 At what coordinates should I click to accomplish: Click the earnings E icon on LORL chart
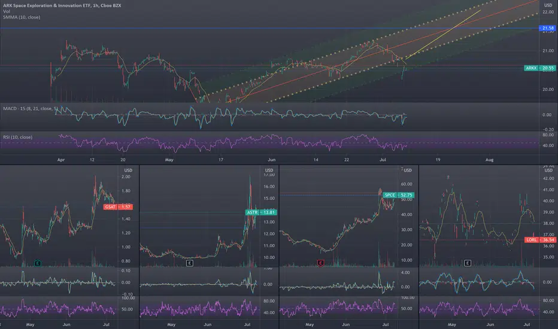click(x=468, y=263)
